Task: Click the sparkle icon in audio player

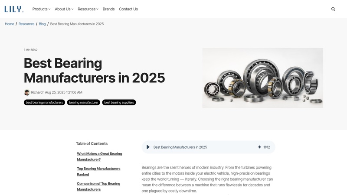Action: point(259,147)
